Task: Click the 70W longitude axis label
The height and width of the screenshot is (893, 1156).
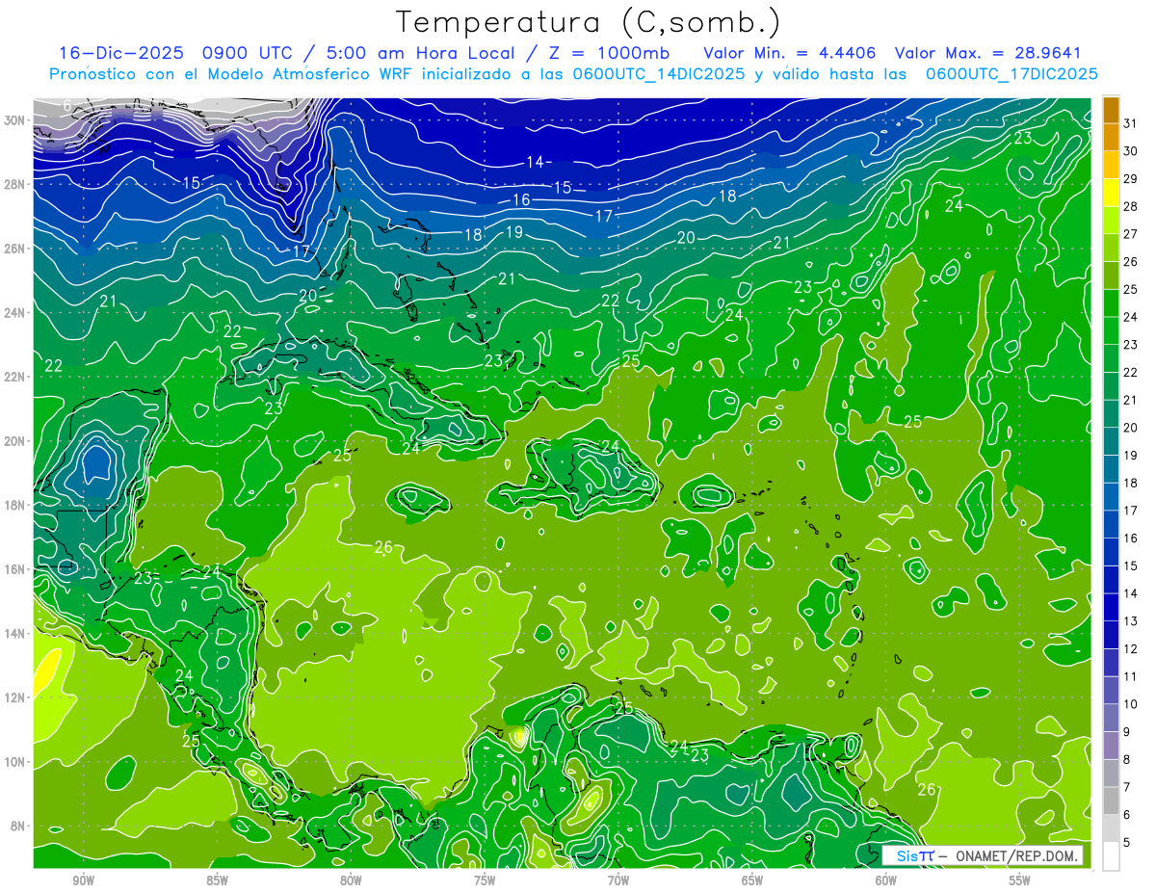Action: pos(618,880)
